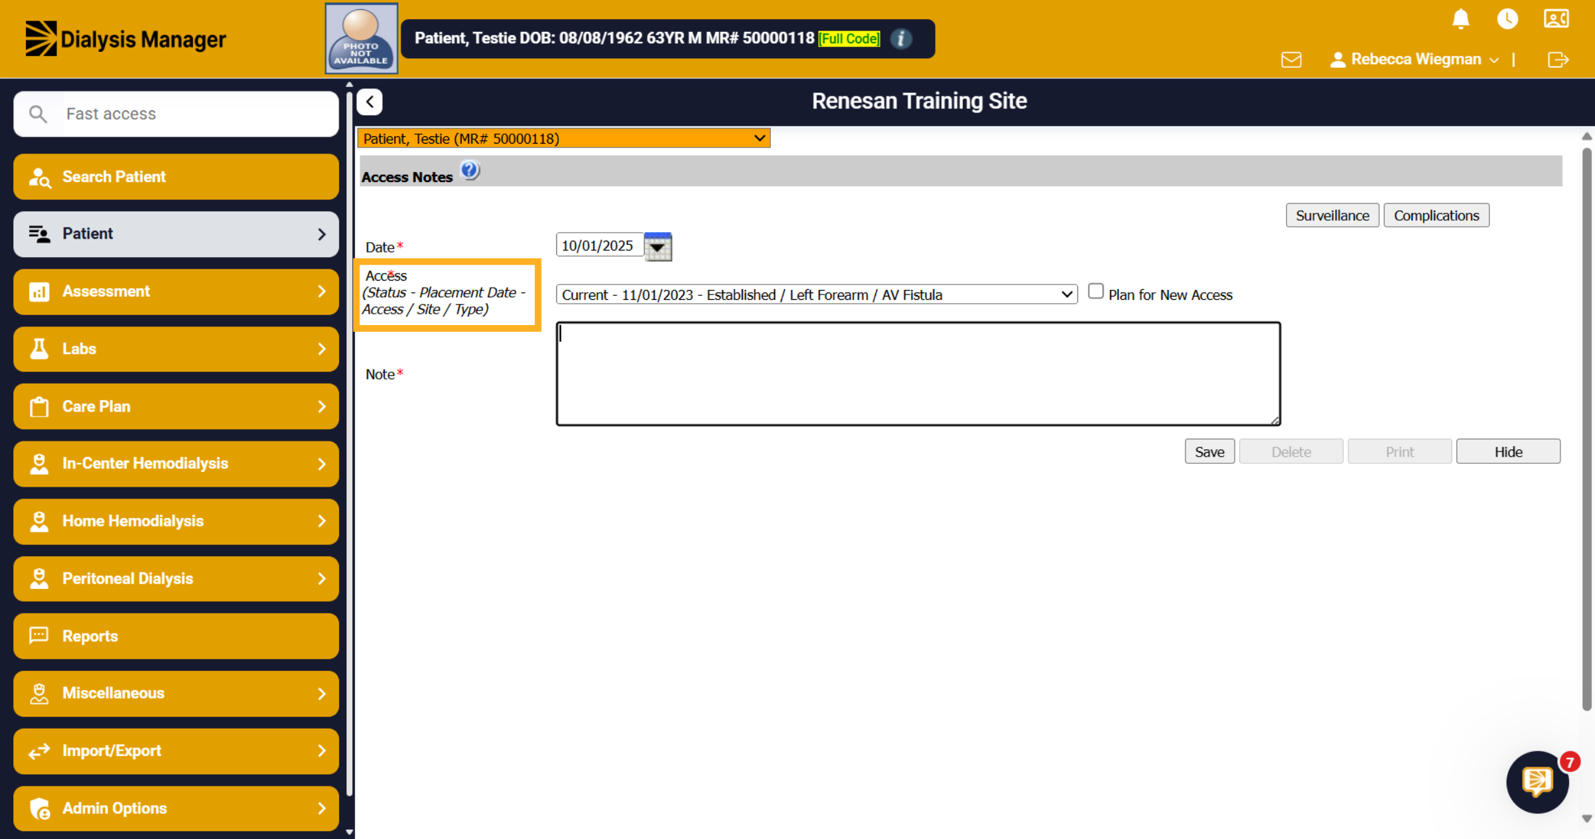The width and height of the screenshot is (1595, 839).
Task: Open the Patient, Testie selector dropdown
Action: (564, 138)
